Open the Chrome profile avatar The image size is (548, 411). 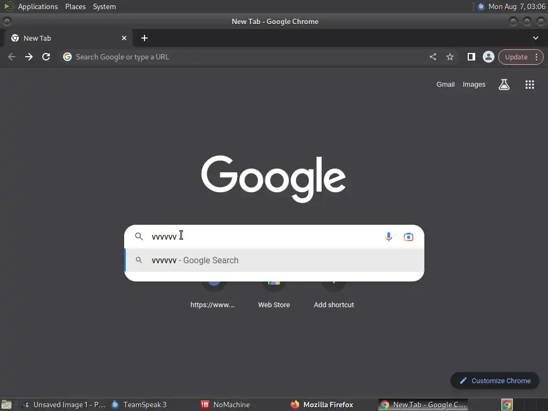pyautogui.click(x=488, y=57)
